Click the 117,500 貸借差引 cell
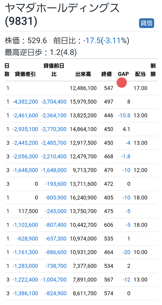This screenshot has height=305, width=162. [x=28, y=211]
